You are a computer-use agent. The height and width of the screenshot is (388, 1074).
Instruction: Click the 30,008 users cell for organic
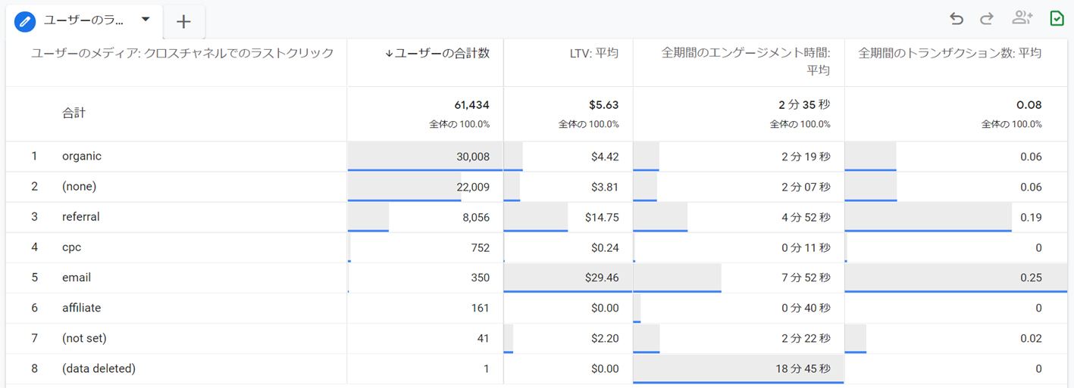pos(467,157)
